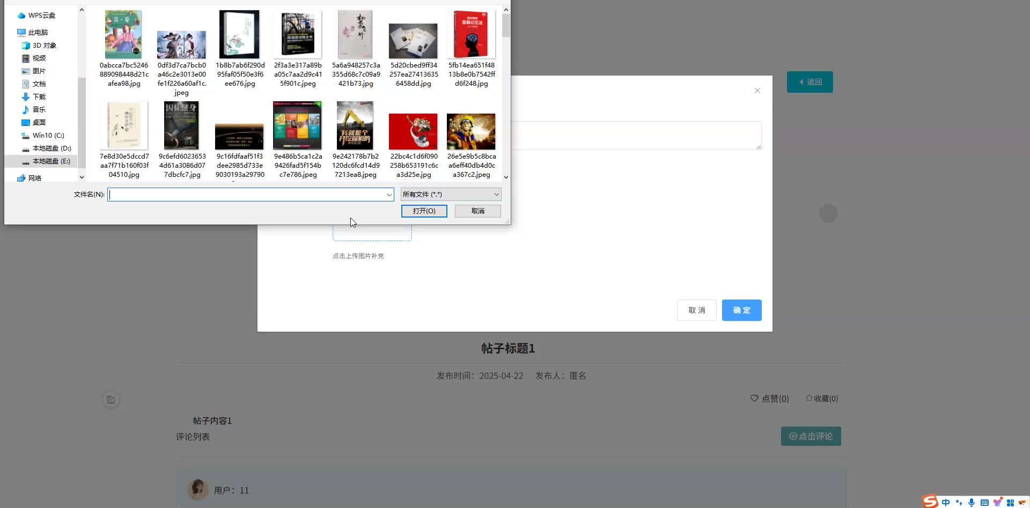Click the file list scroll-down arrow
This screenshot has height=508, width=1030.
506,177
